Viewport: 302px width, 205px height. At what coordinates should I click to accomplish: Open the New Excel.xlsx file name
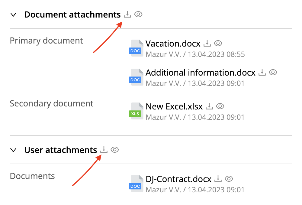pyautogui.click(x=174, y=106)
